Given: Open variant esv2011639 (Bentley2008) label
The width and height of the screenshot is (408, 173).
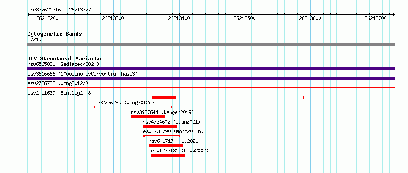Looking at the screenshot, I should pos(61,93).
